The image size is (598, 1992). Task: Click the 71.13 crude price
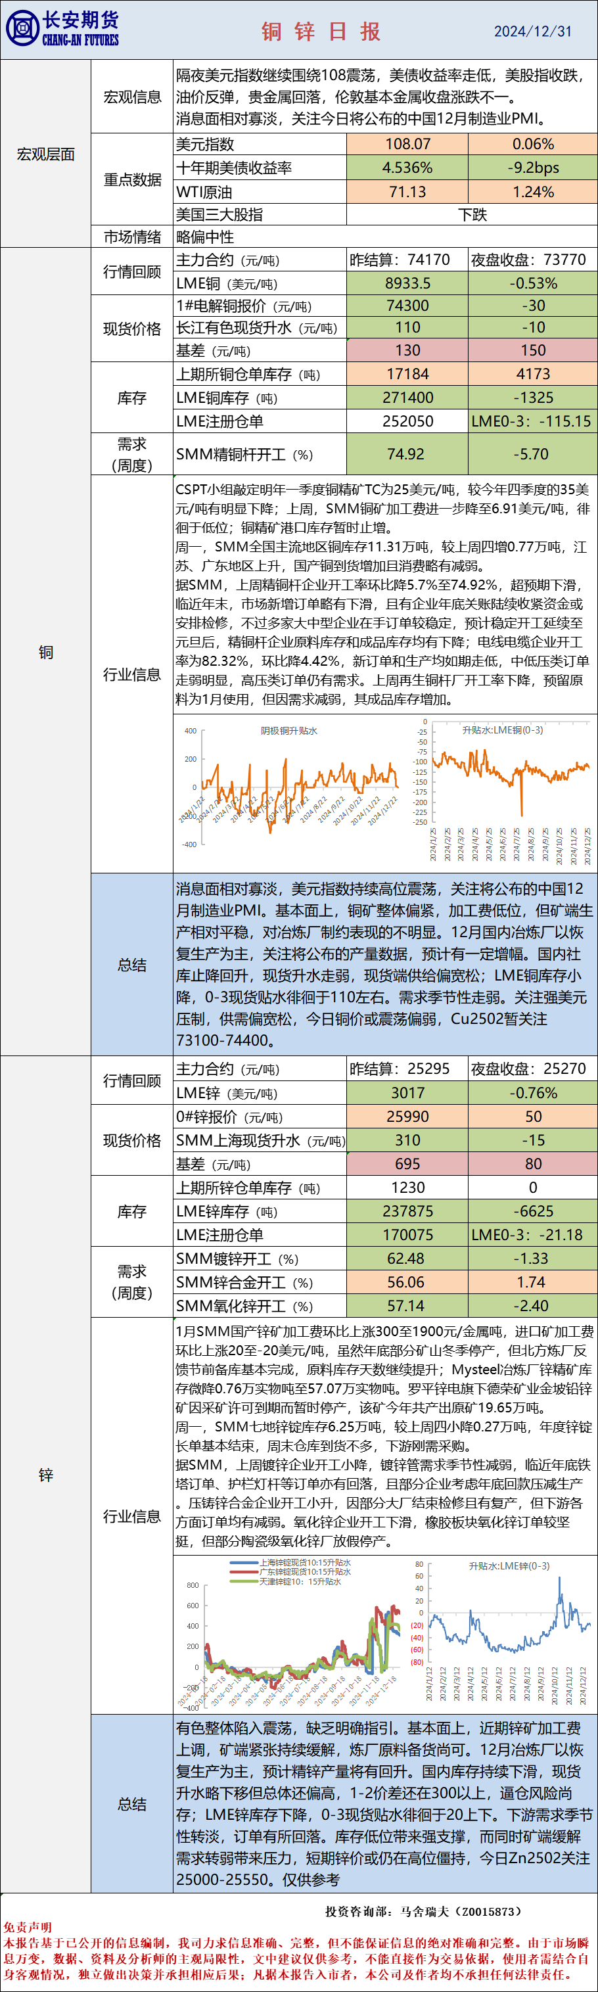point(407,192)
